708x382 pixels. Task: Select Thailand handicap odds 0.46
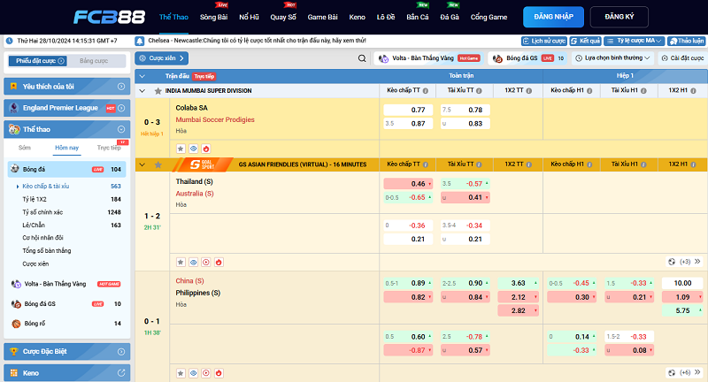408,184
